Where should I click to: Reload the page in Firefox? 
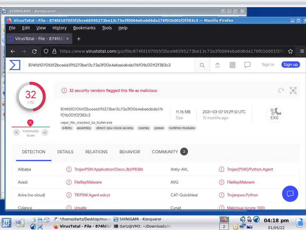tap(34, 51)
